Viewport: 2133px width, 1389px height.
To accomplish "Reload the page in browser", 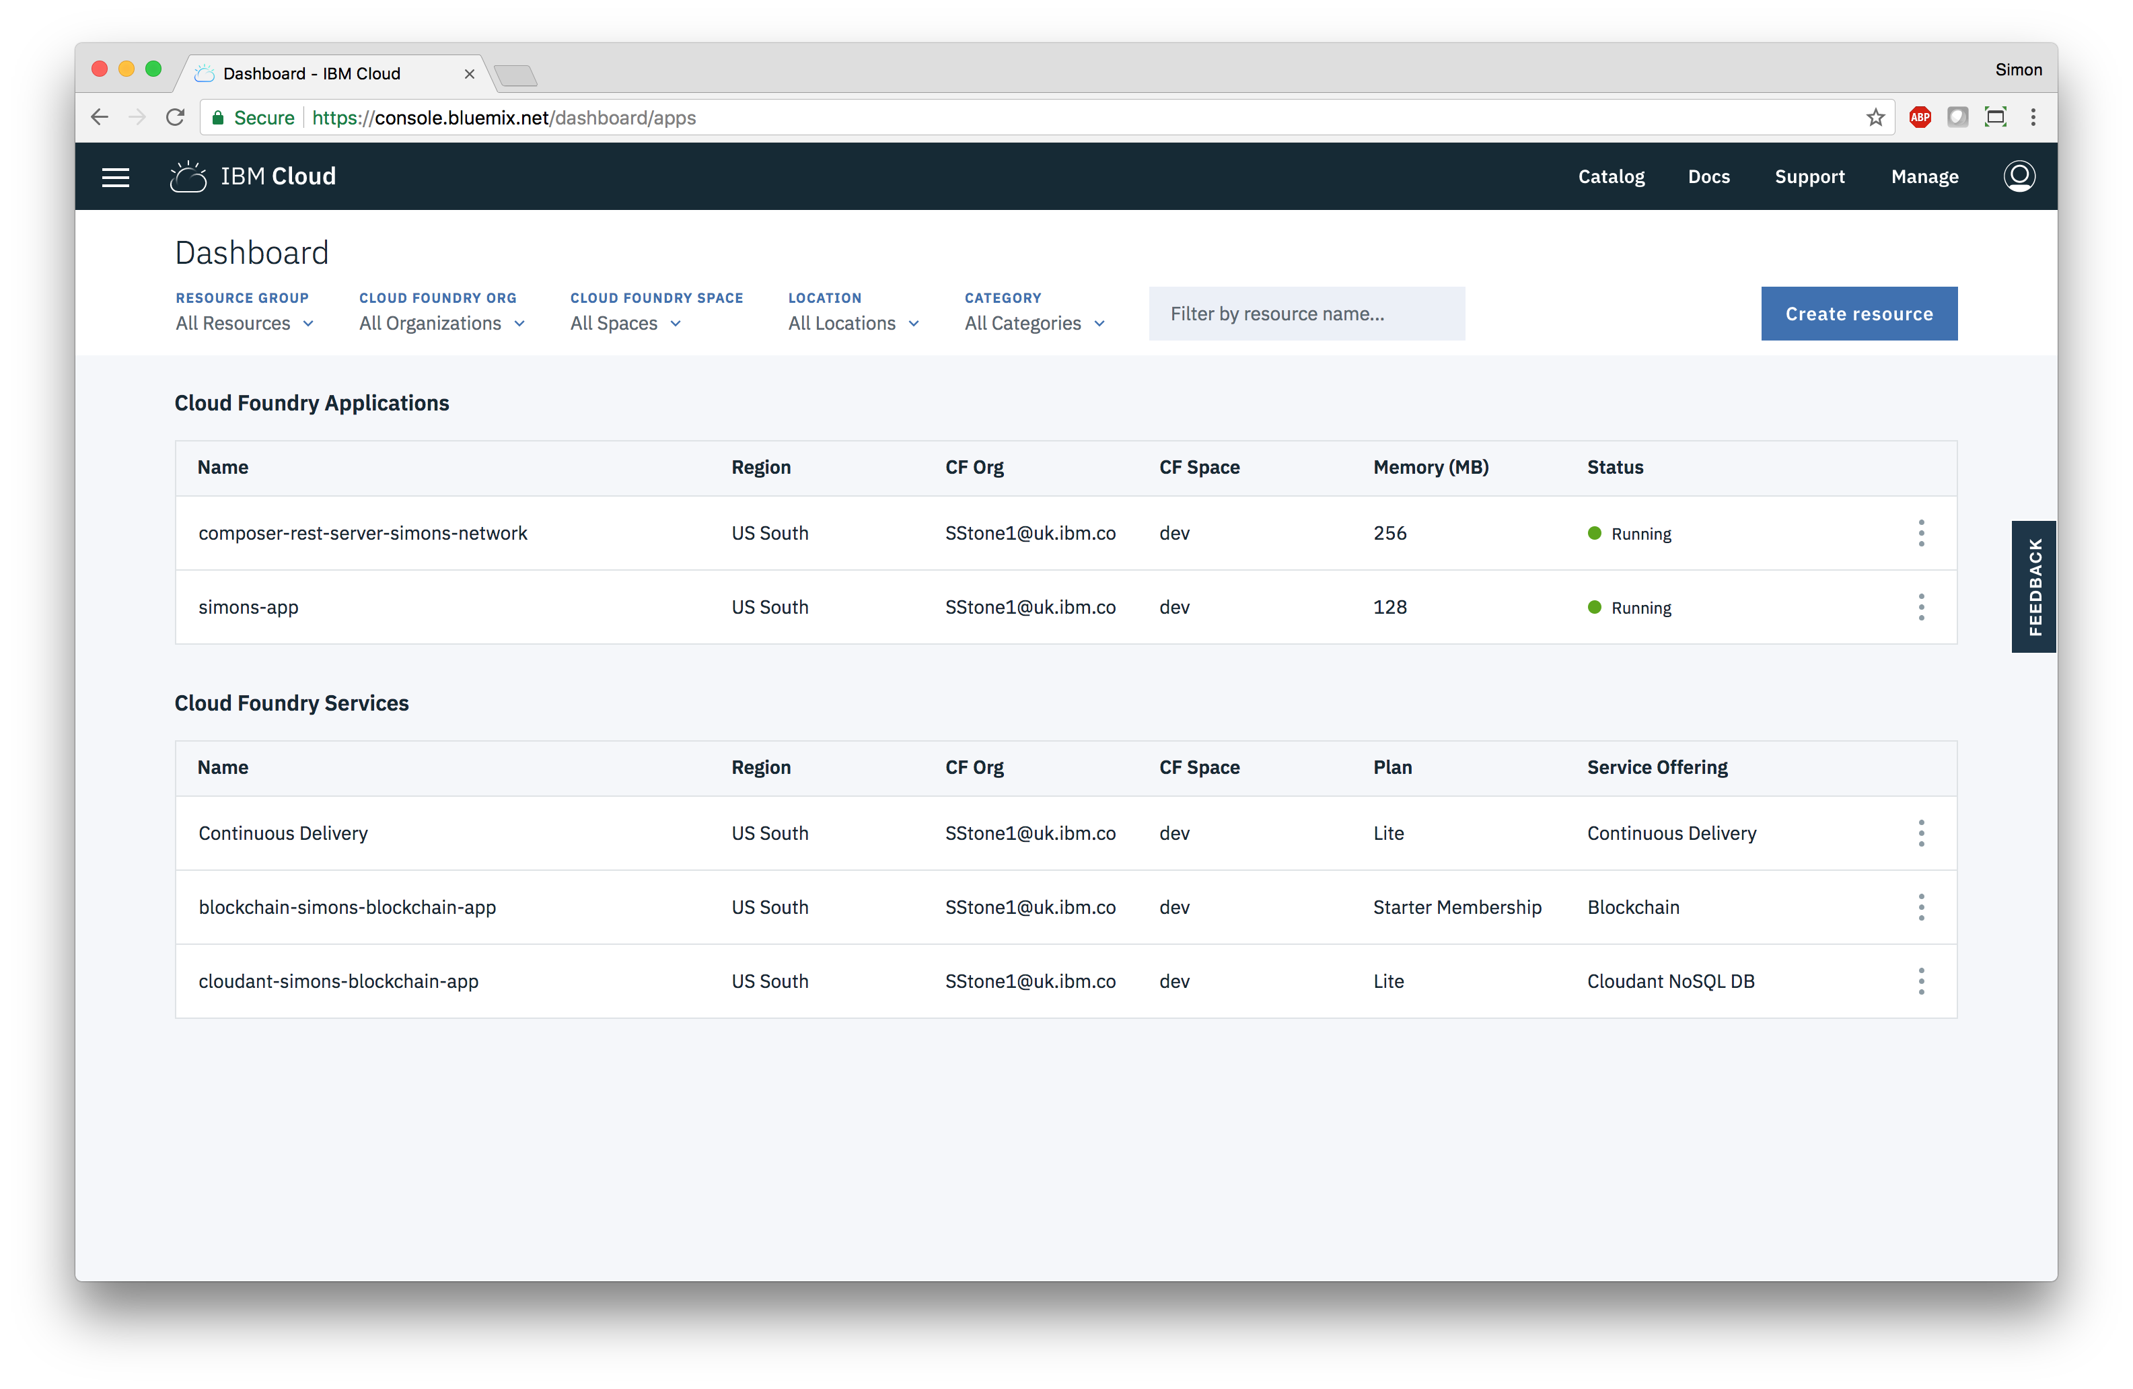I will tap(176, 117).
